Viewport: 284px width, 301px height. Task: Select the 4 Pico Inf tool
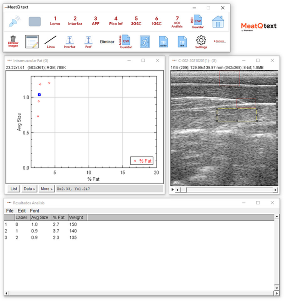tap(116, 21)
